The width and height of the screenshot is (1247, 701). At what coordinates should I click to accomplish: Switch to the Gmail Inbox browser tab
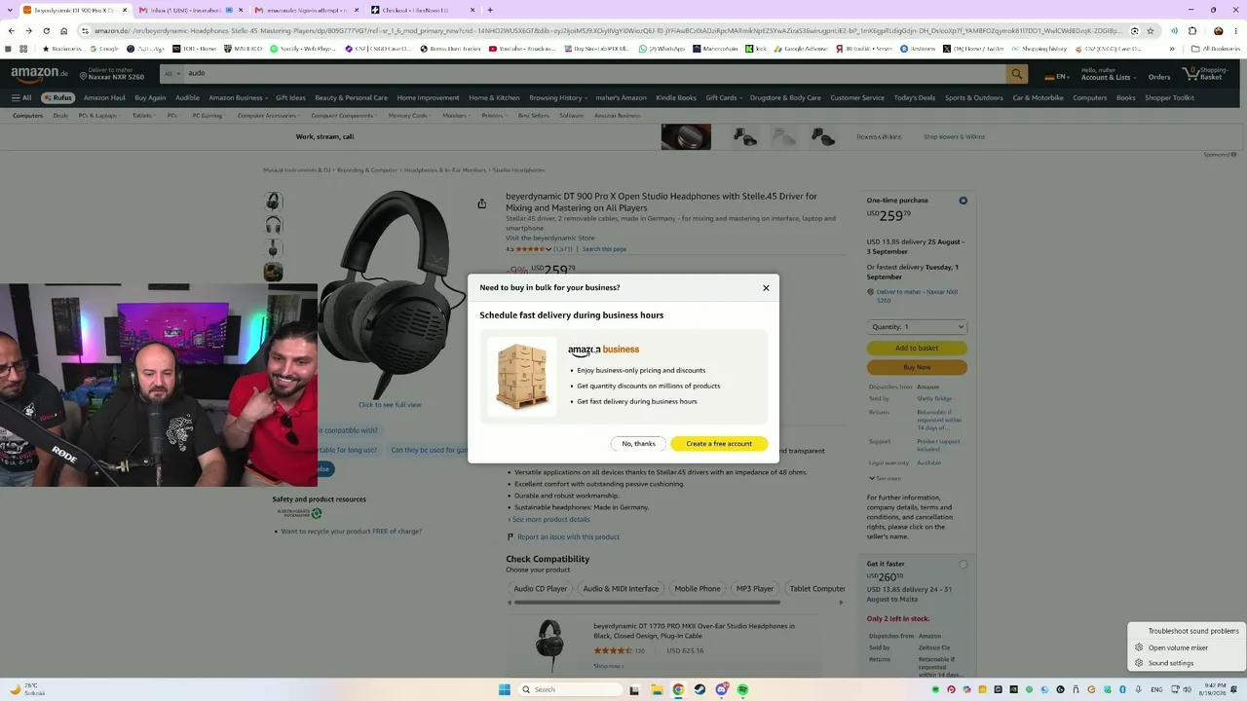point(192,10)
